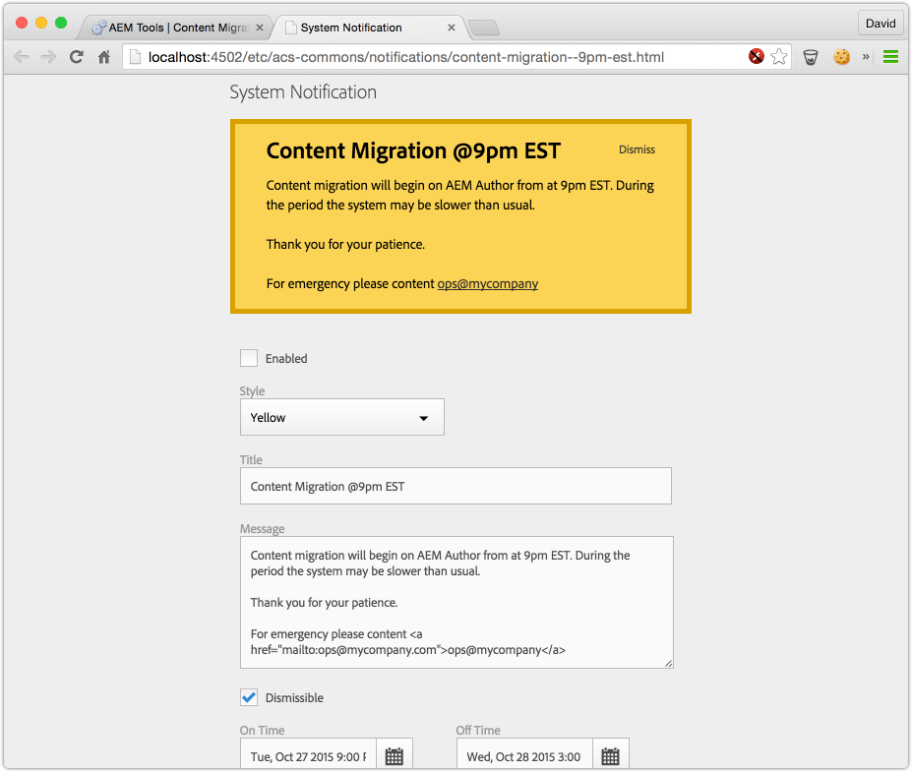The width and height of the screenshot is (912, 772).
Task: Toggle Dismissible off for the notification
Action: coord(249,697)
